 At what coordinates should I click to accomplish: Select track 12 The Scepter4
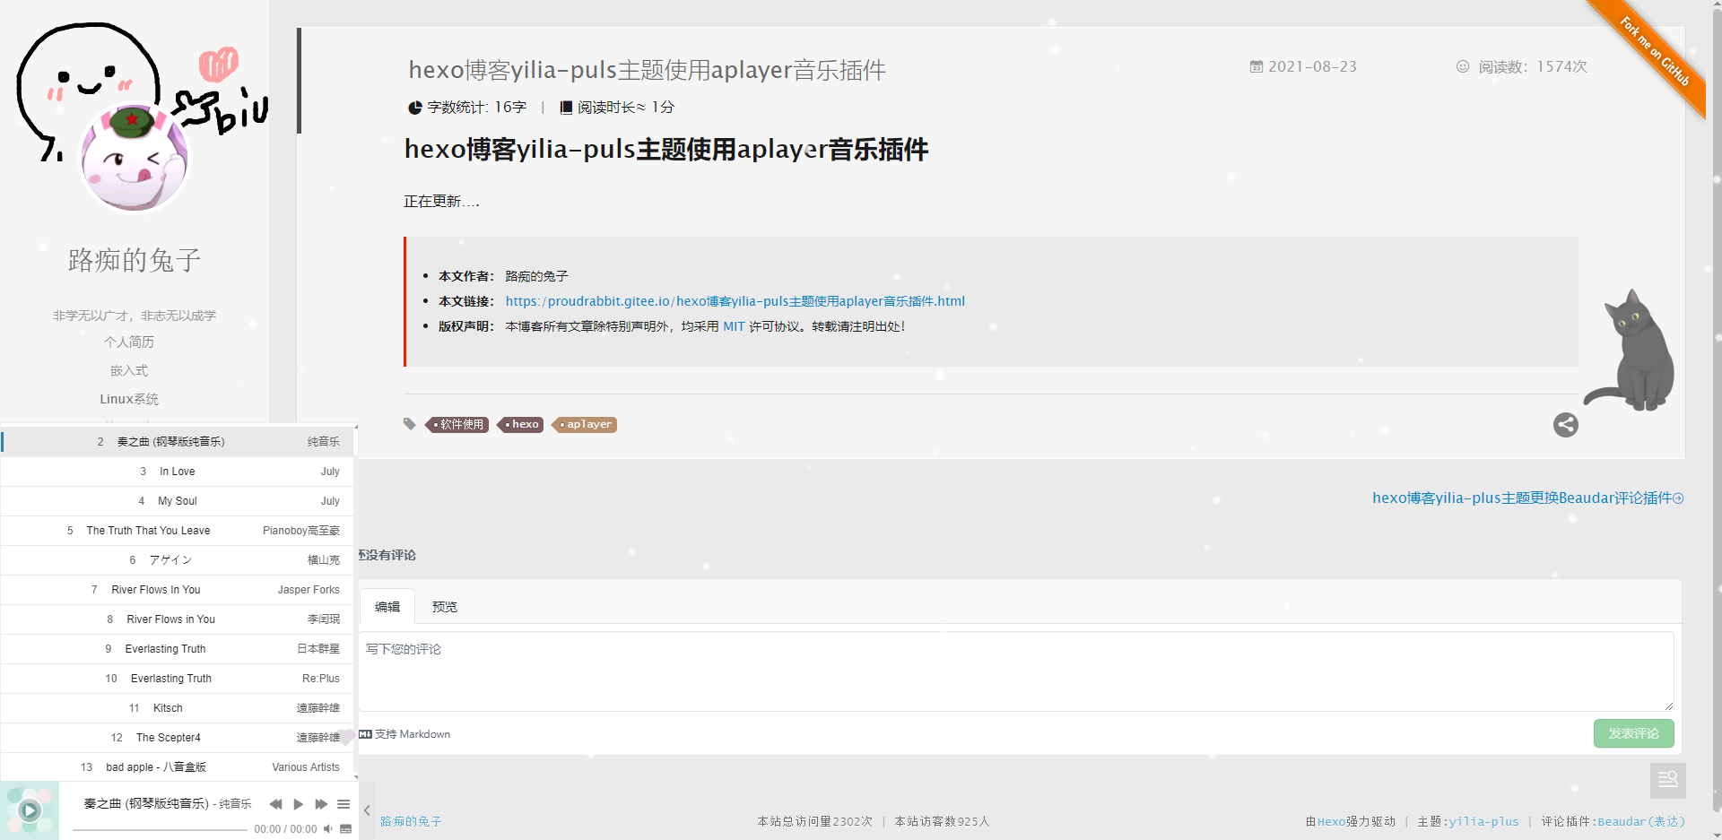(x=177, y=738)
